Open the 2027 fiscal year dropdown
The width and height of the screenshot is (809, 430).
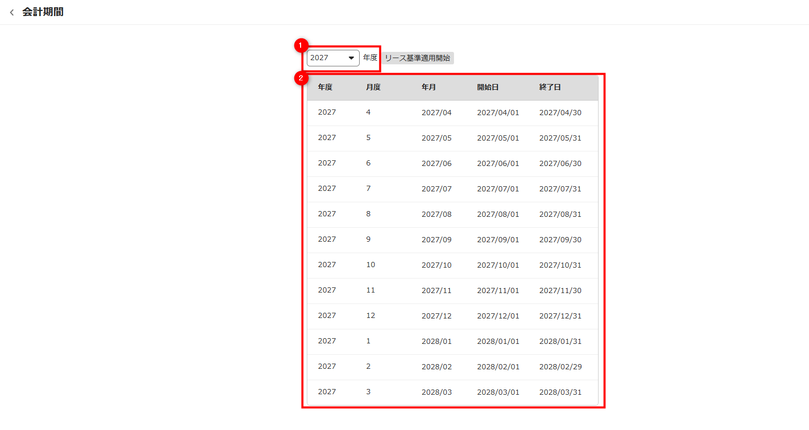(332, 58)
